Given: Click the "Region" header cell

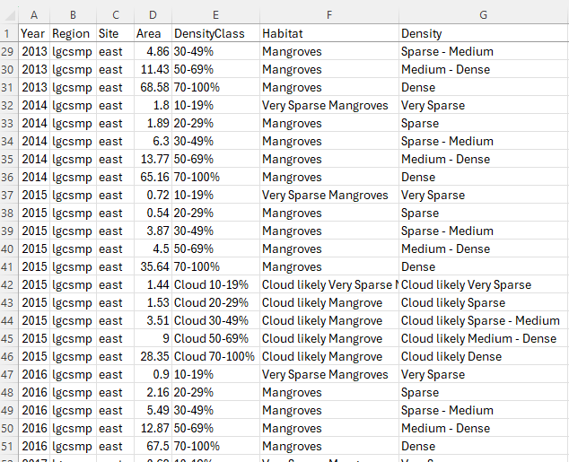Looking at the screenshot, I should (71, 33).
